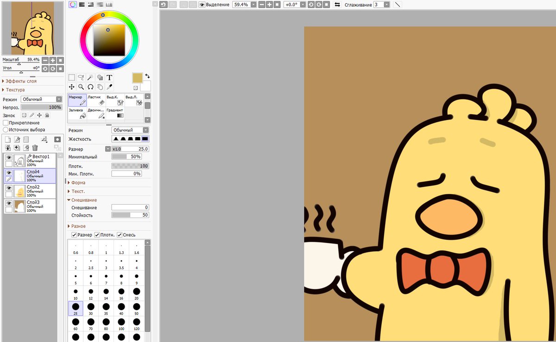Screen dimensions: 556x342
Task: Switch to the swatches panel tab
Action: click(109, 4)
